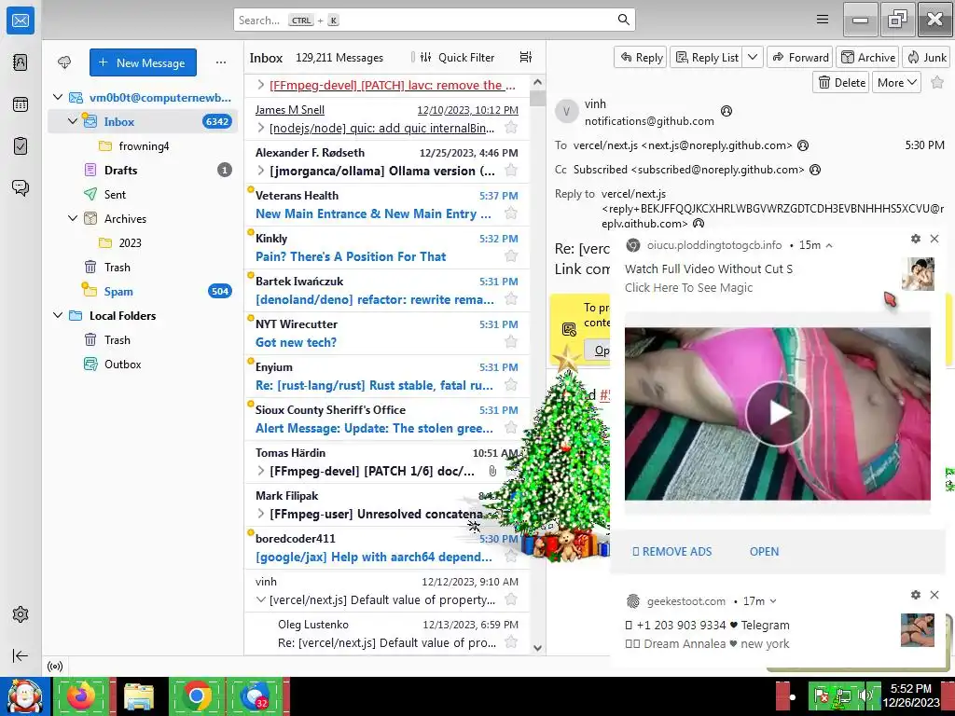Delete the open message
The width and height of the screenshot is (955, 716).
point(841,83)
